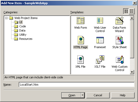Image resolution: width=138 pixels, height=102 pixels.
Task: Collapse the Web Project Items node
Action: [x=6, y=18]
